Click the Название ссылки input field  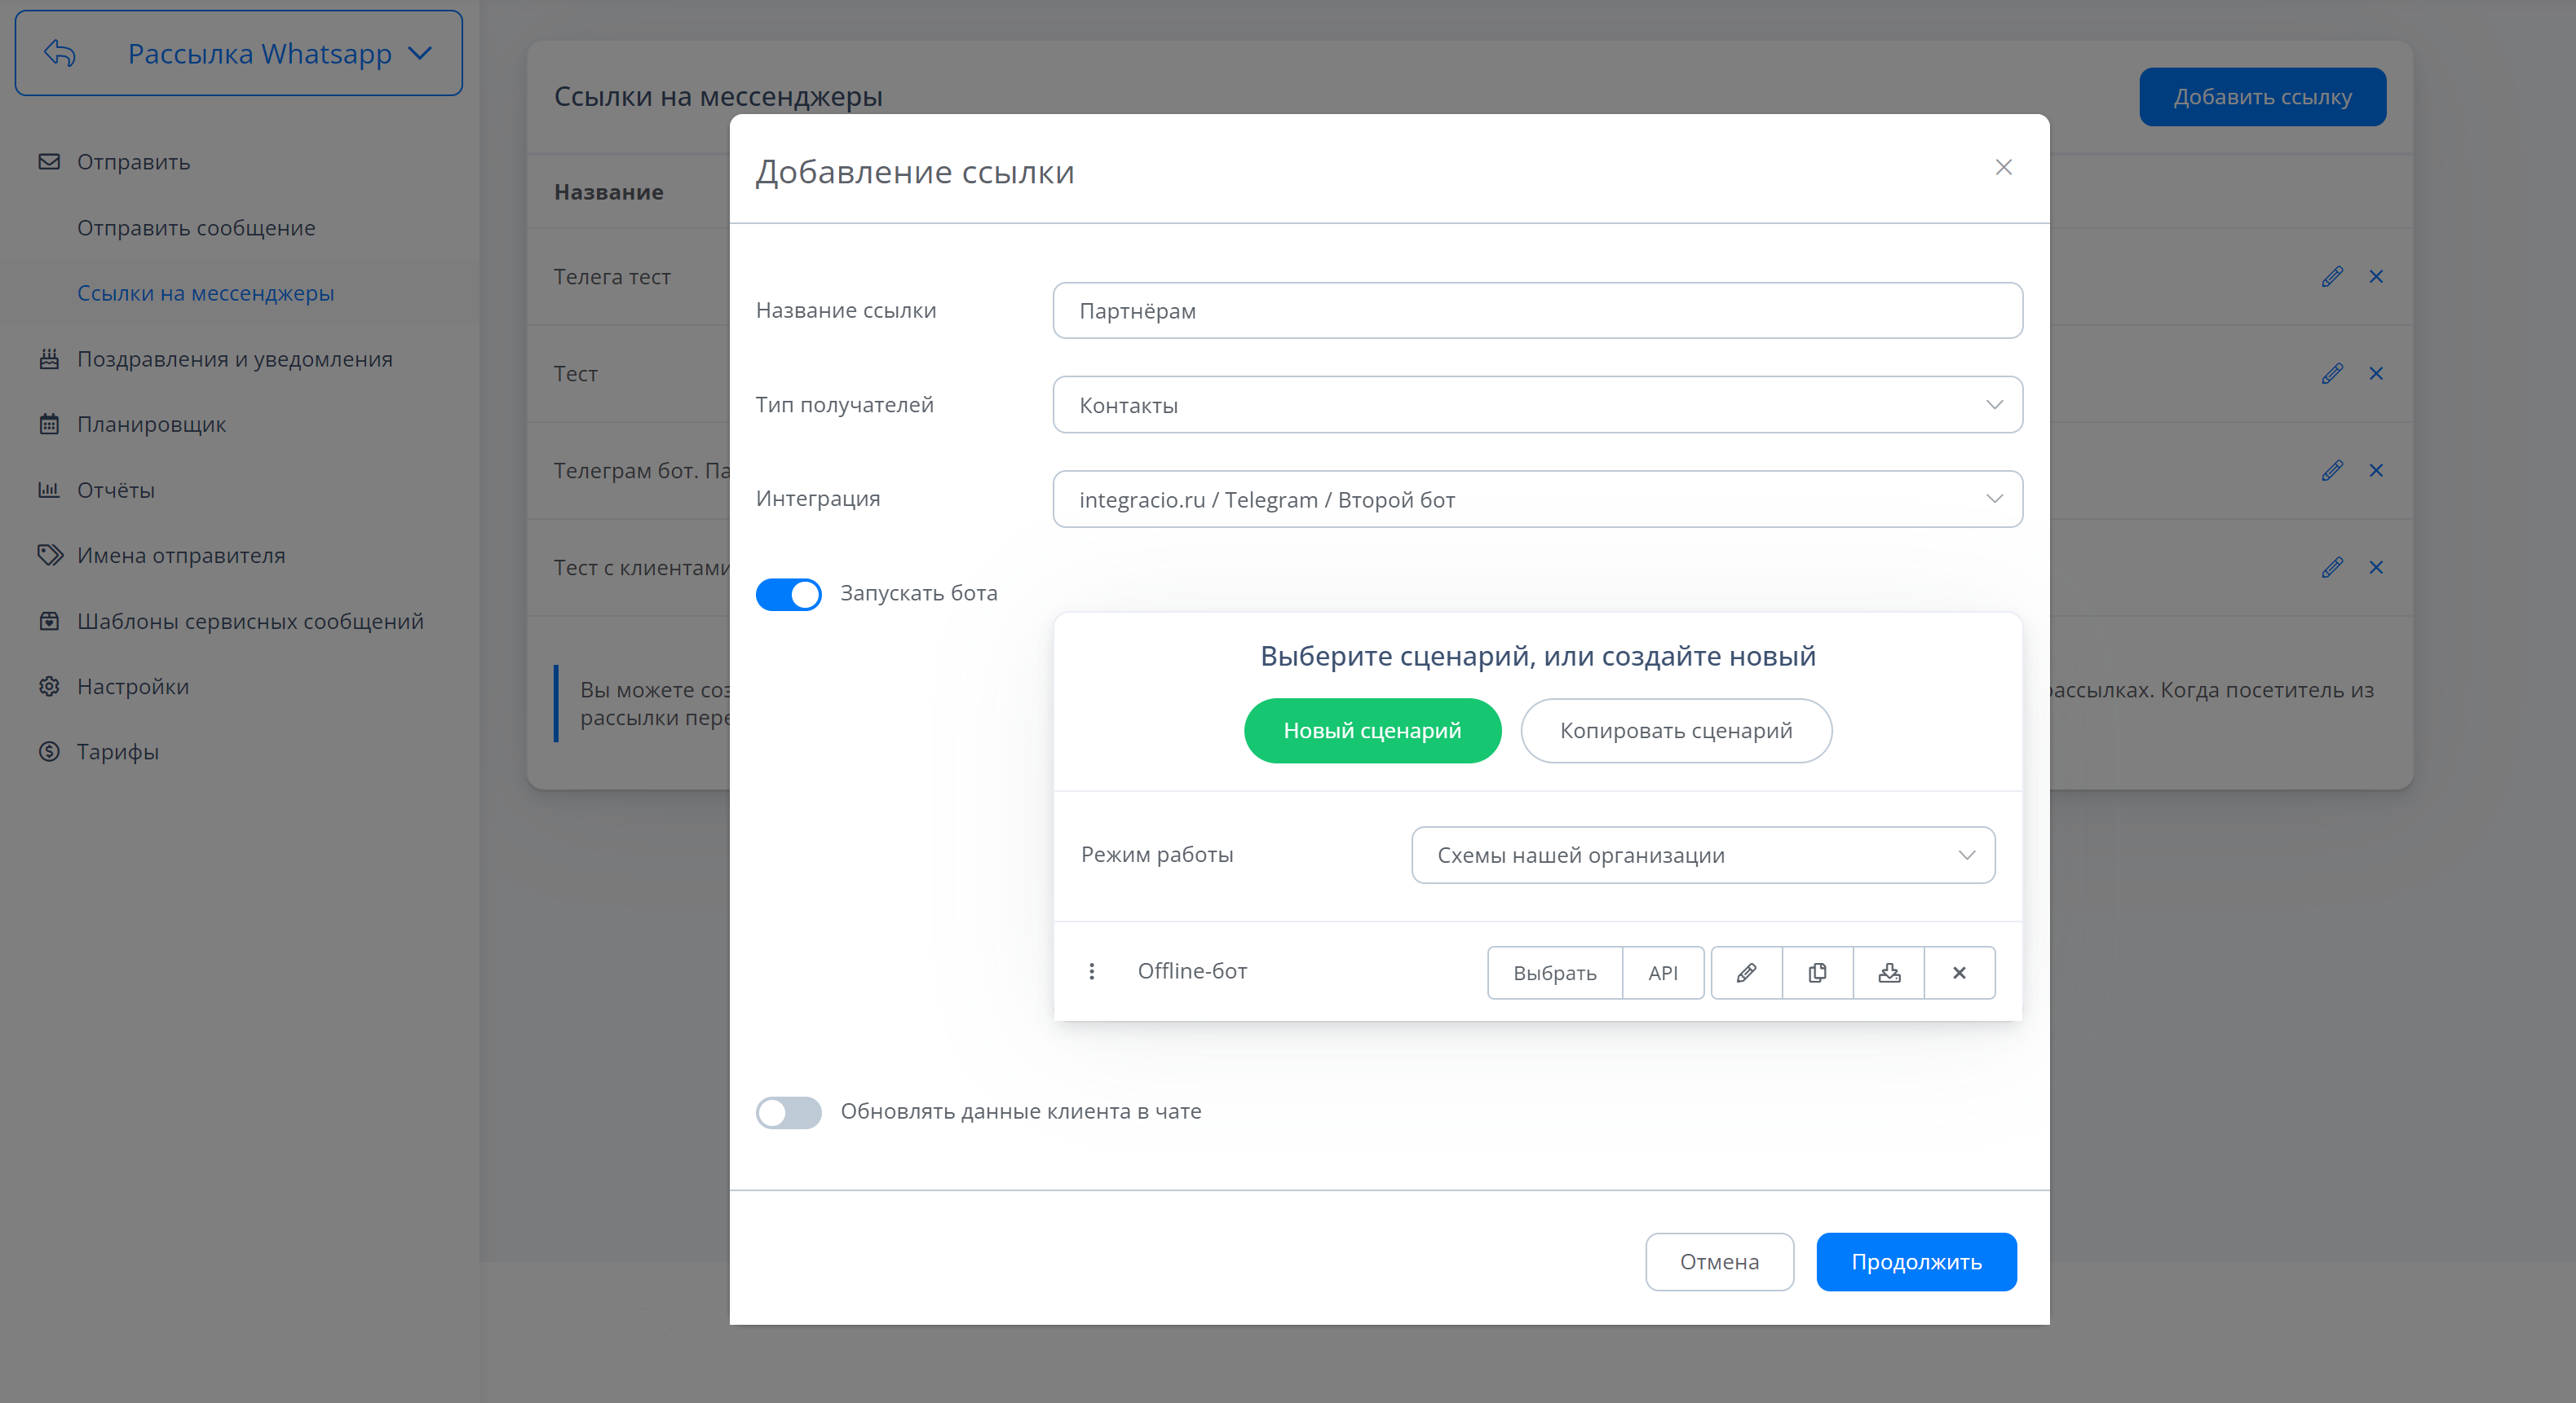1537,310
